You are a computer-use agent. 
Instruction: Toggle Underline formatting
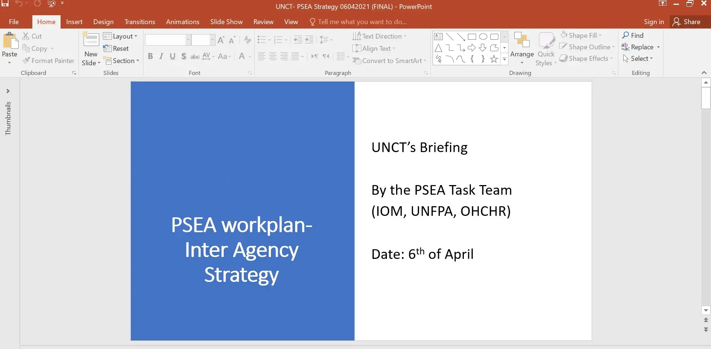tap(172, 56)
